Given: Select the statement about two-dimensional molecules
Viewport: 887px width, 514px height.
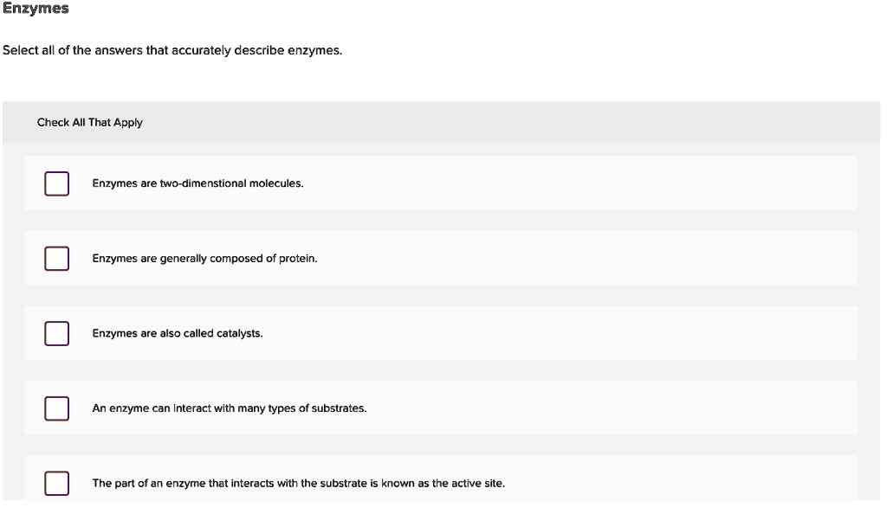Looking at the screenshot, I should click(x=197, y=183).
